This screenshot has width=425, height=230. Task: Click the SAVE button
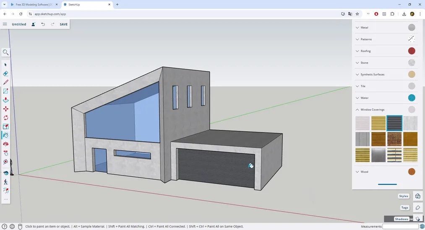63,24
